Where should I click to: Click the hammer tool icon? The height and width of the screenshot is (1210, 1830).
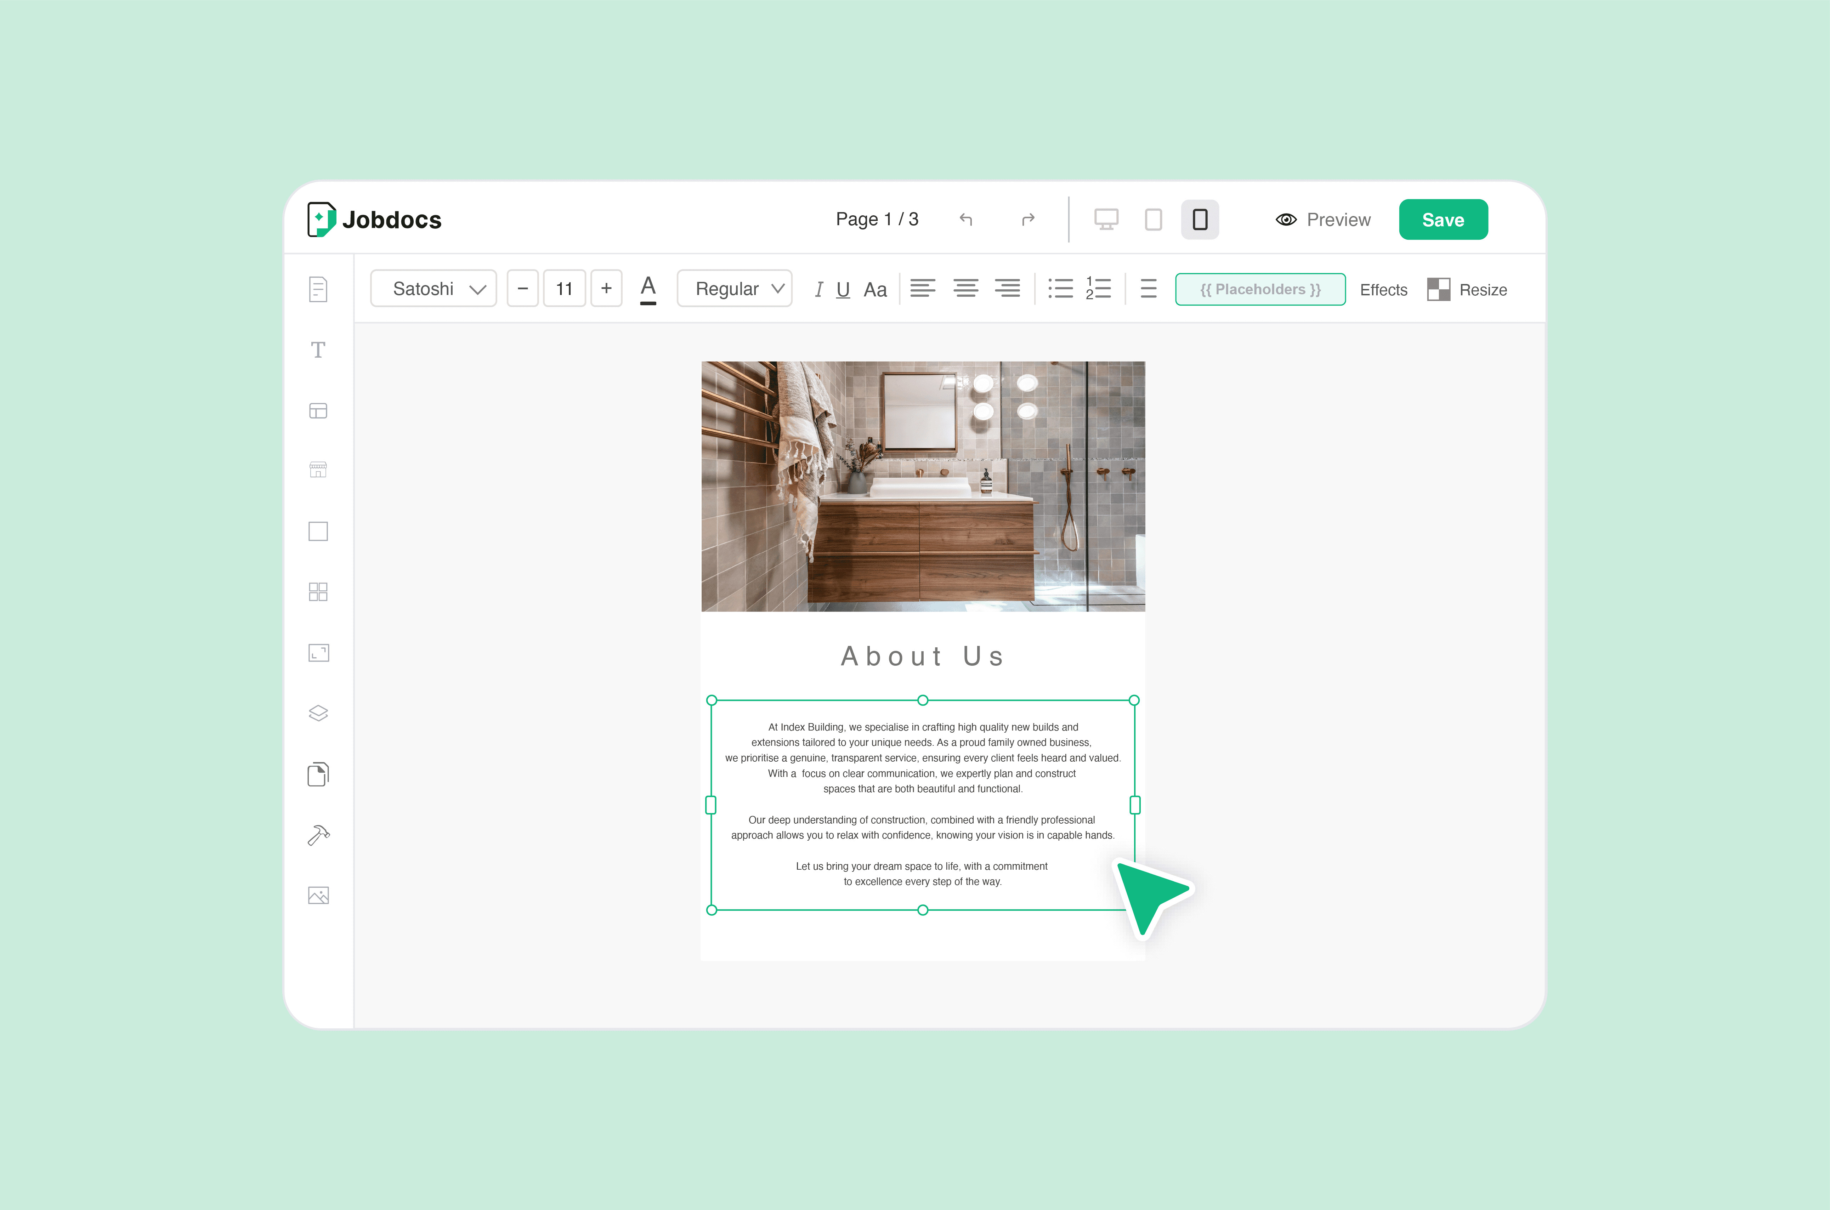(318, 835)
